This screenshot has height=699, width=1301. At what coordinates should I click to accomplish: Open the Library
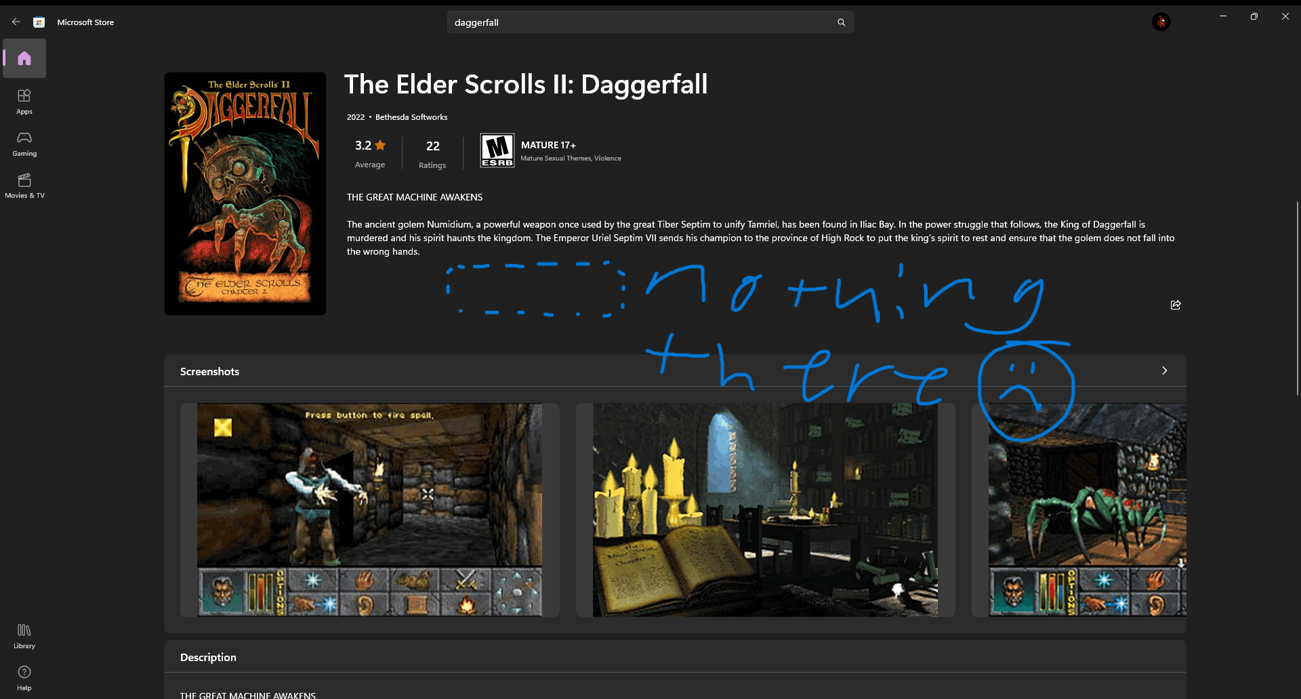(24, 636)
